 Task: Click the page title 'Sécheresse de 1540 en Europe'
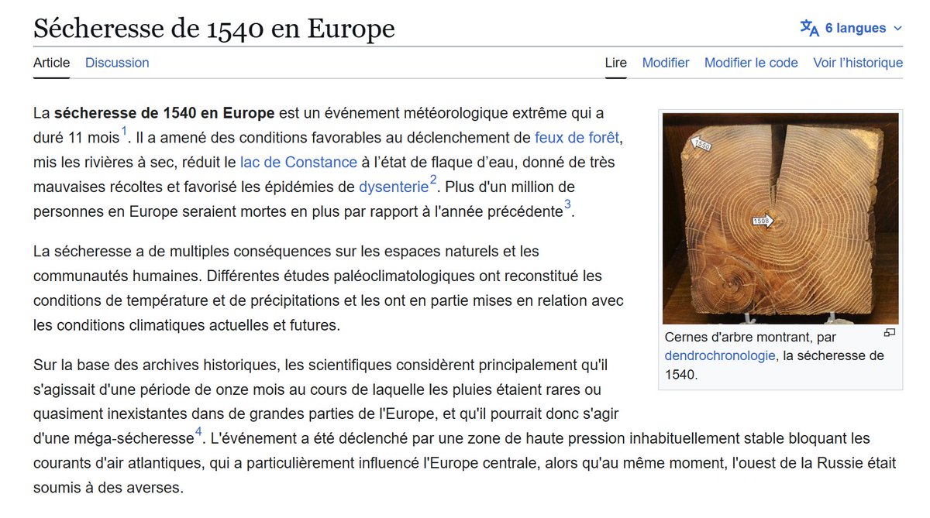click(x=214, y=29)
